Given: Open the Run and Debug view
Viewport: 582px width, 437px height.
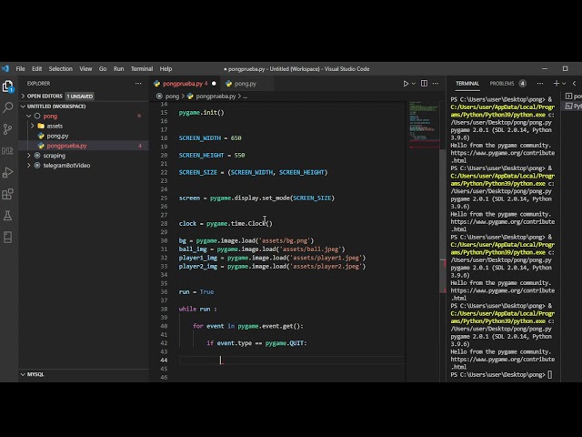Looking at the screenshot, I should [8, 172].
